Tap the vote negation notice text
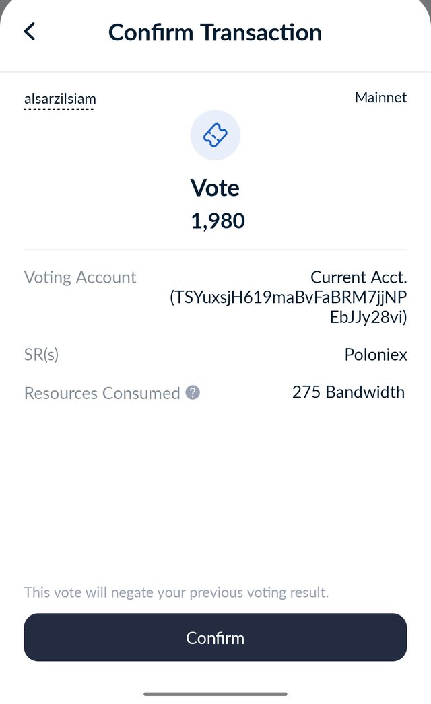The width and height of the screenshot is (431, 704). click(176, 593)
